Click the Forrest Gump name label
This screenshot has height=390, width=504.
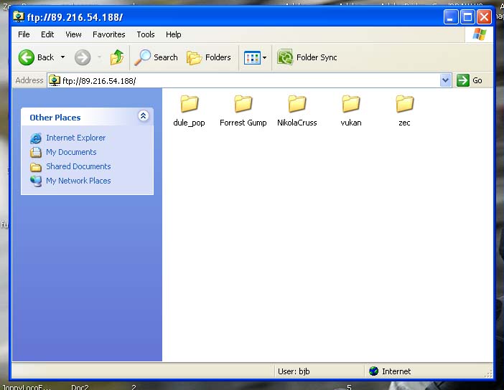[x=243, y=123]
